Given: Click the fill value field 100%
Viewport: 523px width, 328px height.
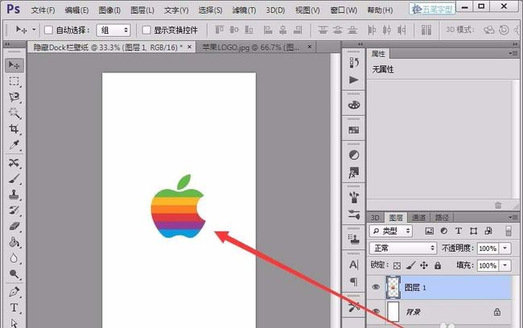Looking at the screenshot, I should pos(488,265).
